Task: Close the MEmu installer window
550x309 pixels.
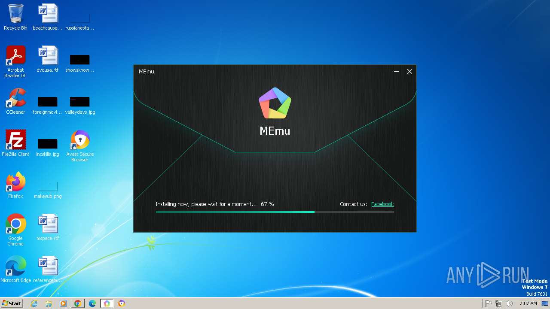Action: pyautogui.click(x=409, y=72)
